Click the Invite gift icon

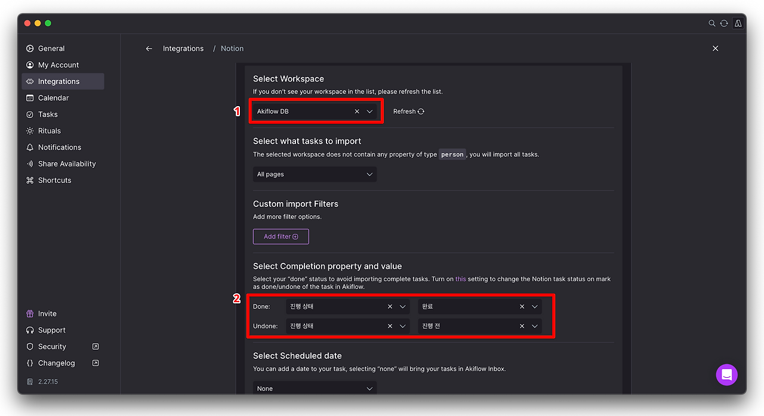click(30, 313)
